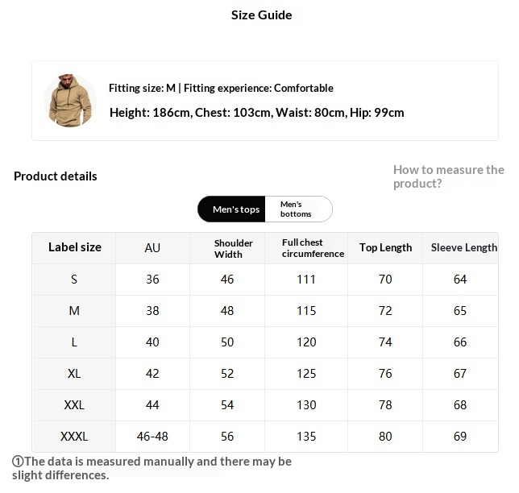
Task: Click the Full chest circumference header
Action: [312, 248]
